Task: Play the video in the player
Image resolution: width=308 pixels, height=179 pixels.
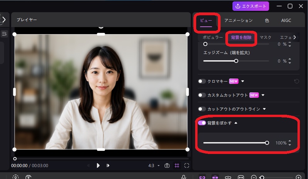Action: 98,166
